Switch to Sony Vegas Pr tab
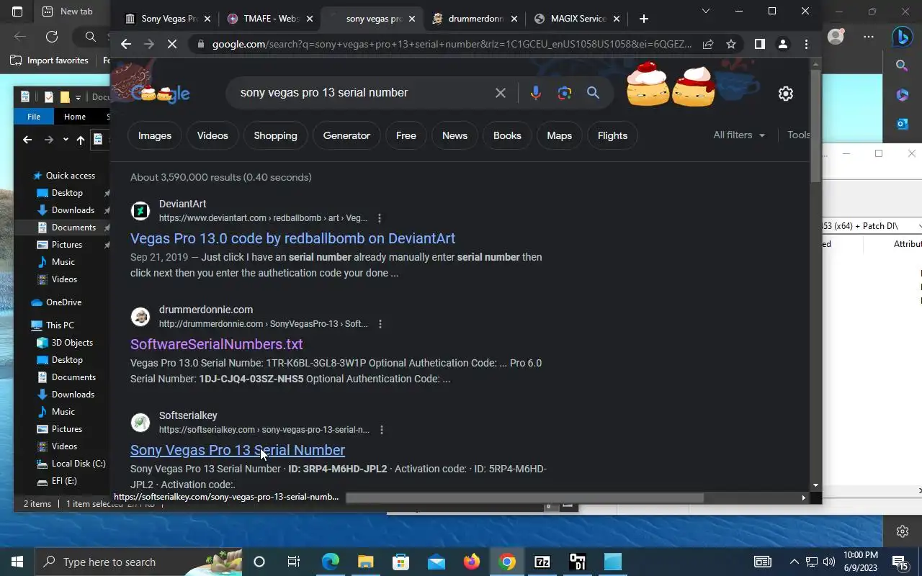 pyautogui.click(x=169, y=19)
